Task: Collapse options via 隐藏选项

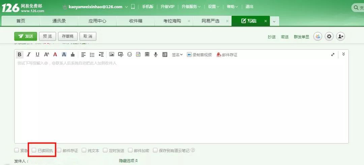Action: click(128, 161)
